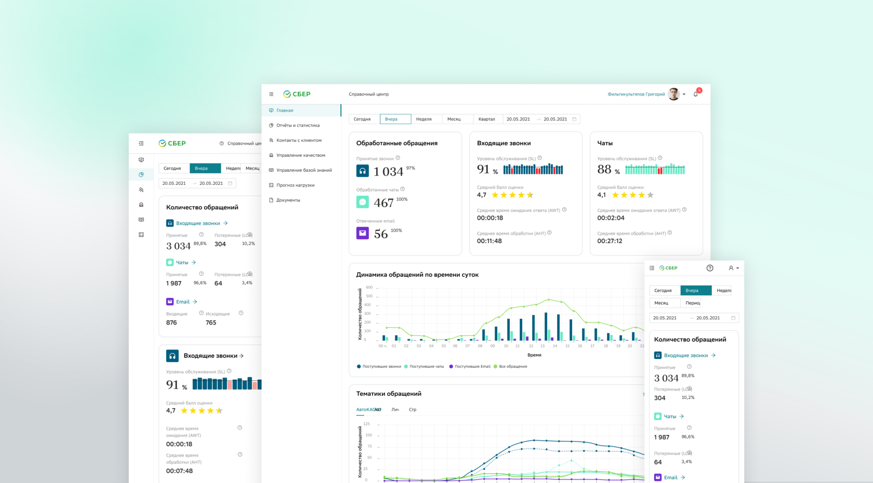
Task: Click help question-mark icon in mobile header
Action: tap(710, 268)
